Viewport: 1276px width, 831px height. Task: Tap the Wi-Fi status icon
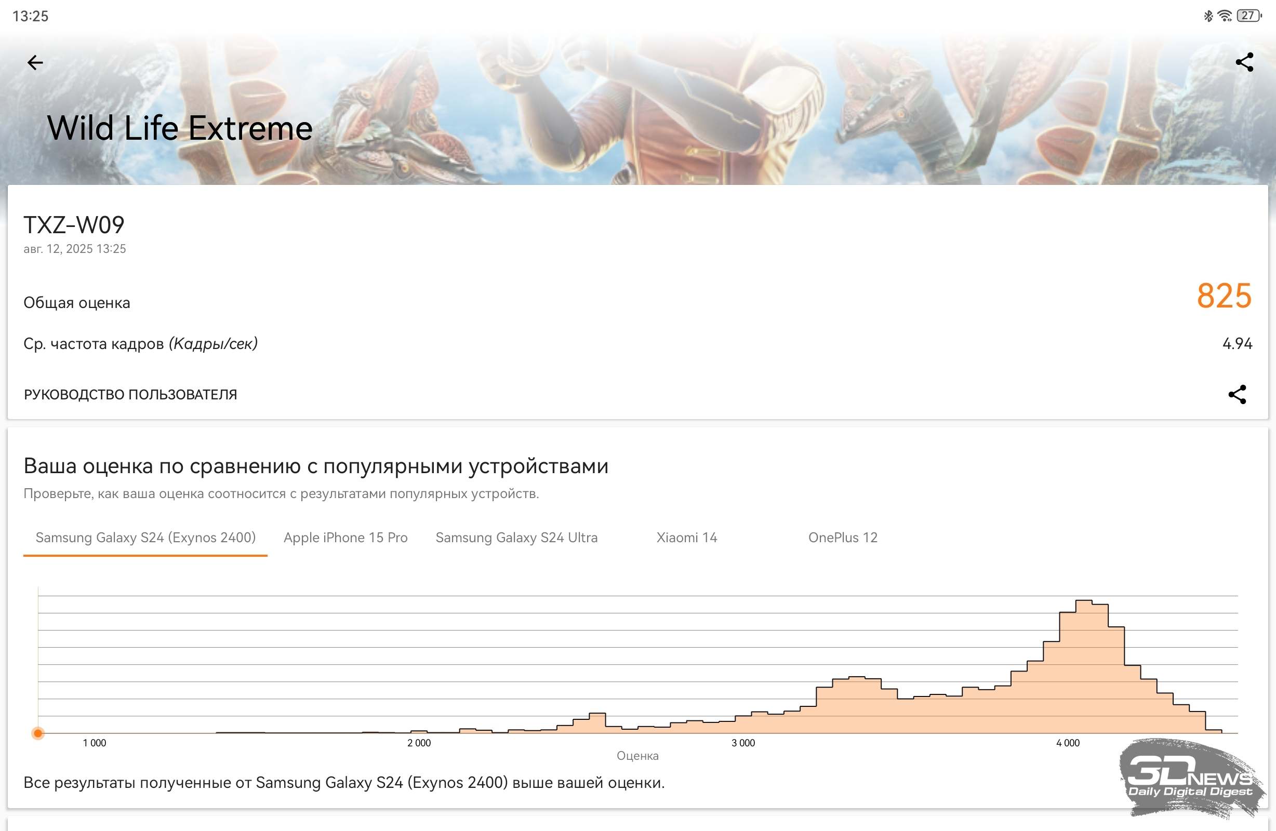pyautogui.click(x=1225, y=16)
